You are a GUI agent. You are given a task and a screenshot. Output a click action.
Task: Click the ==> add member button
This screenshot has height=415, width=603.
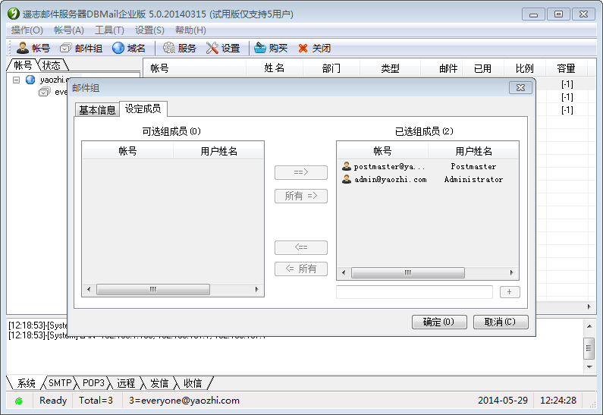click(301, 172)
